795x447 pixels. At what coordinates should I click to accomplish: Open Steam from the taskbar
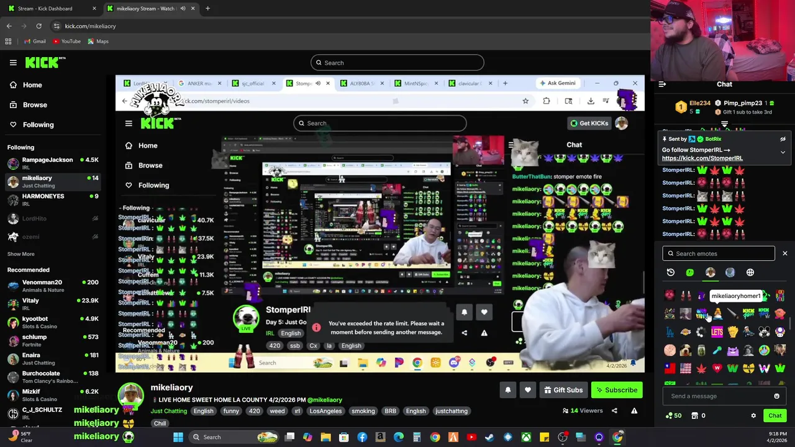coord(489,437)
